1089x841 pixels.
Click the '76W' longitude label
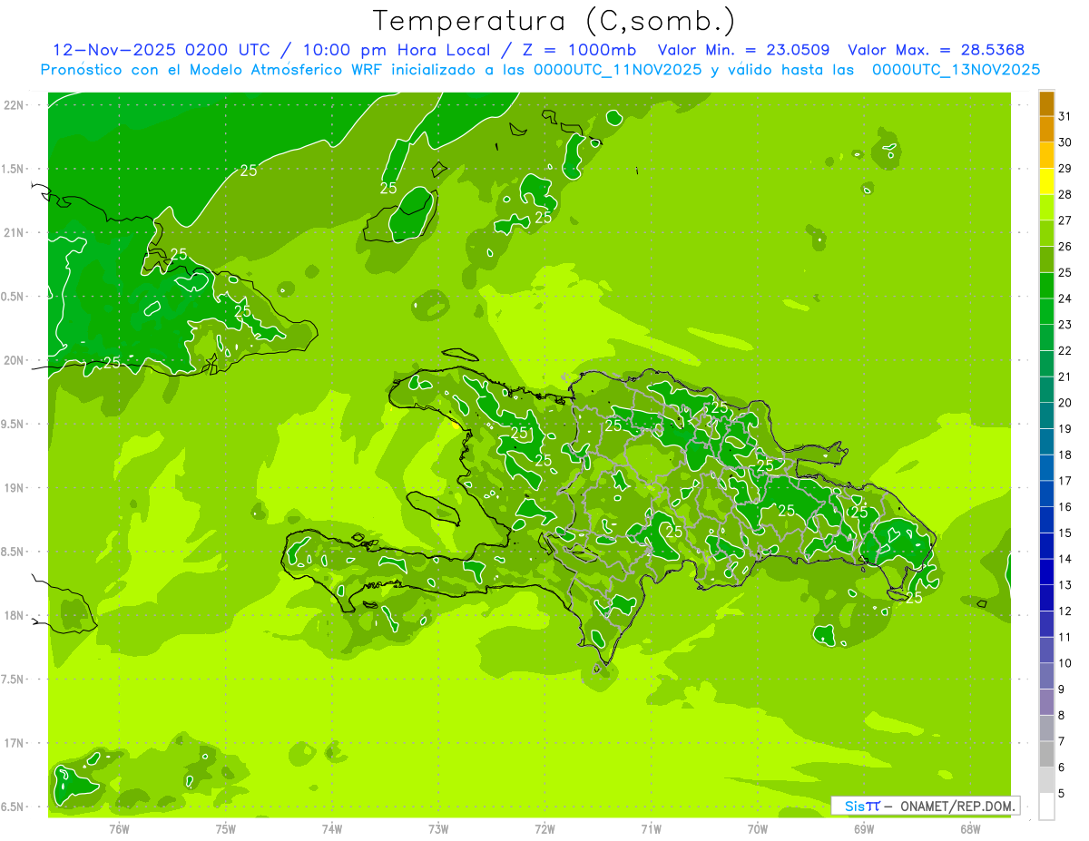click(119, 828)
